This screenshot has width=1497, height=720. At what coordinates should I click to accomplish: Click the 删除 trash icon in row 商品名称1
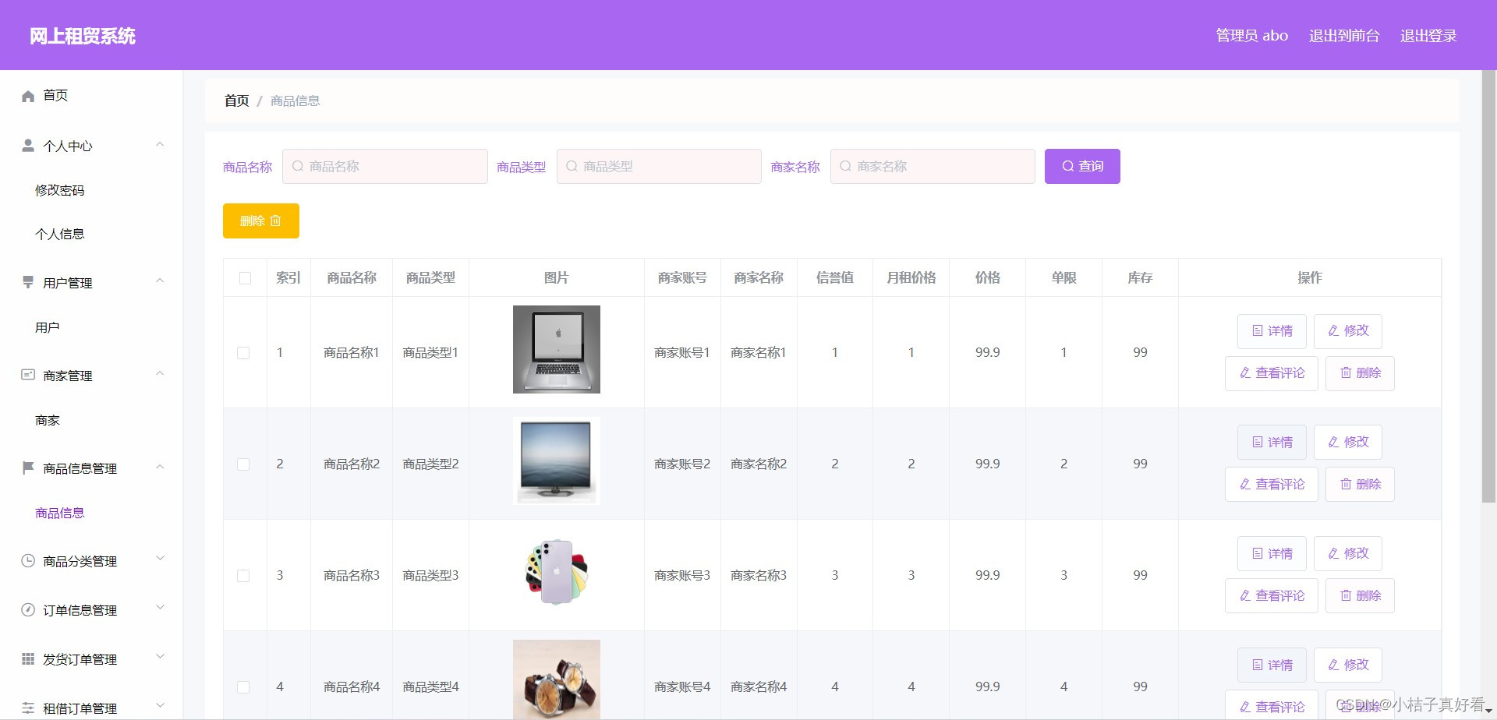coord(1346,373)
